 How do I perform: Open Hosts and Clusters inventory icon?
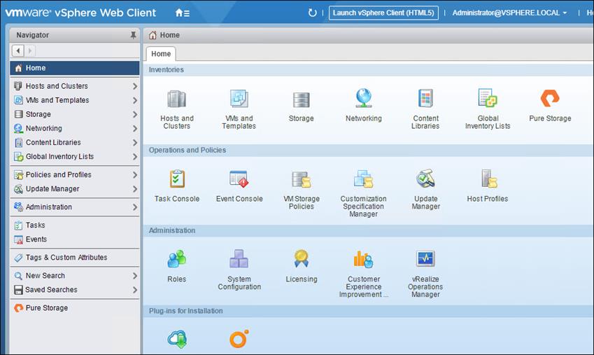coord(176,99)
